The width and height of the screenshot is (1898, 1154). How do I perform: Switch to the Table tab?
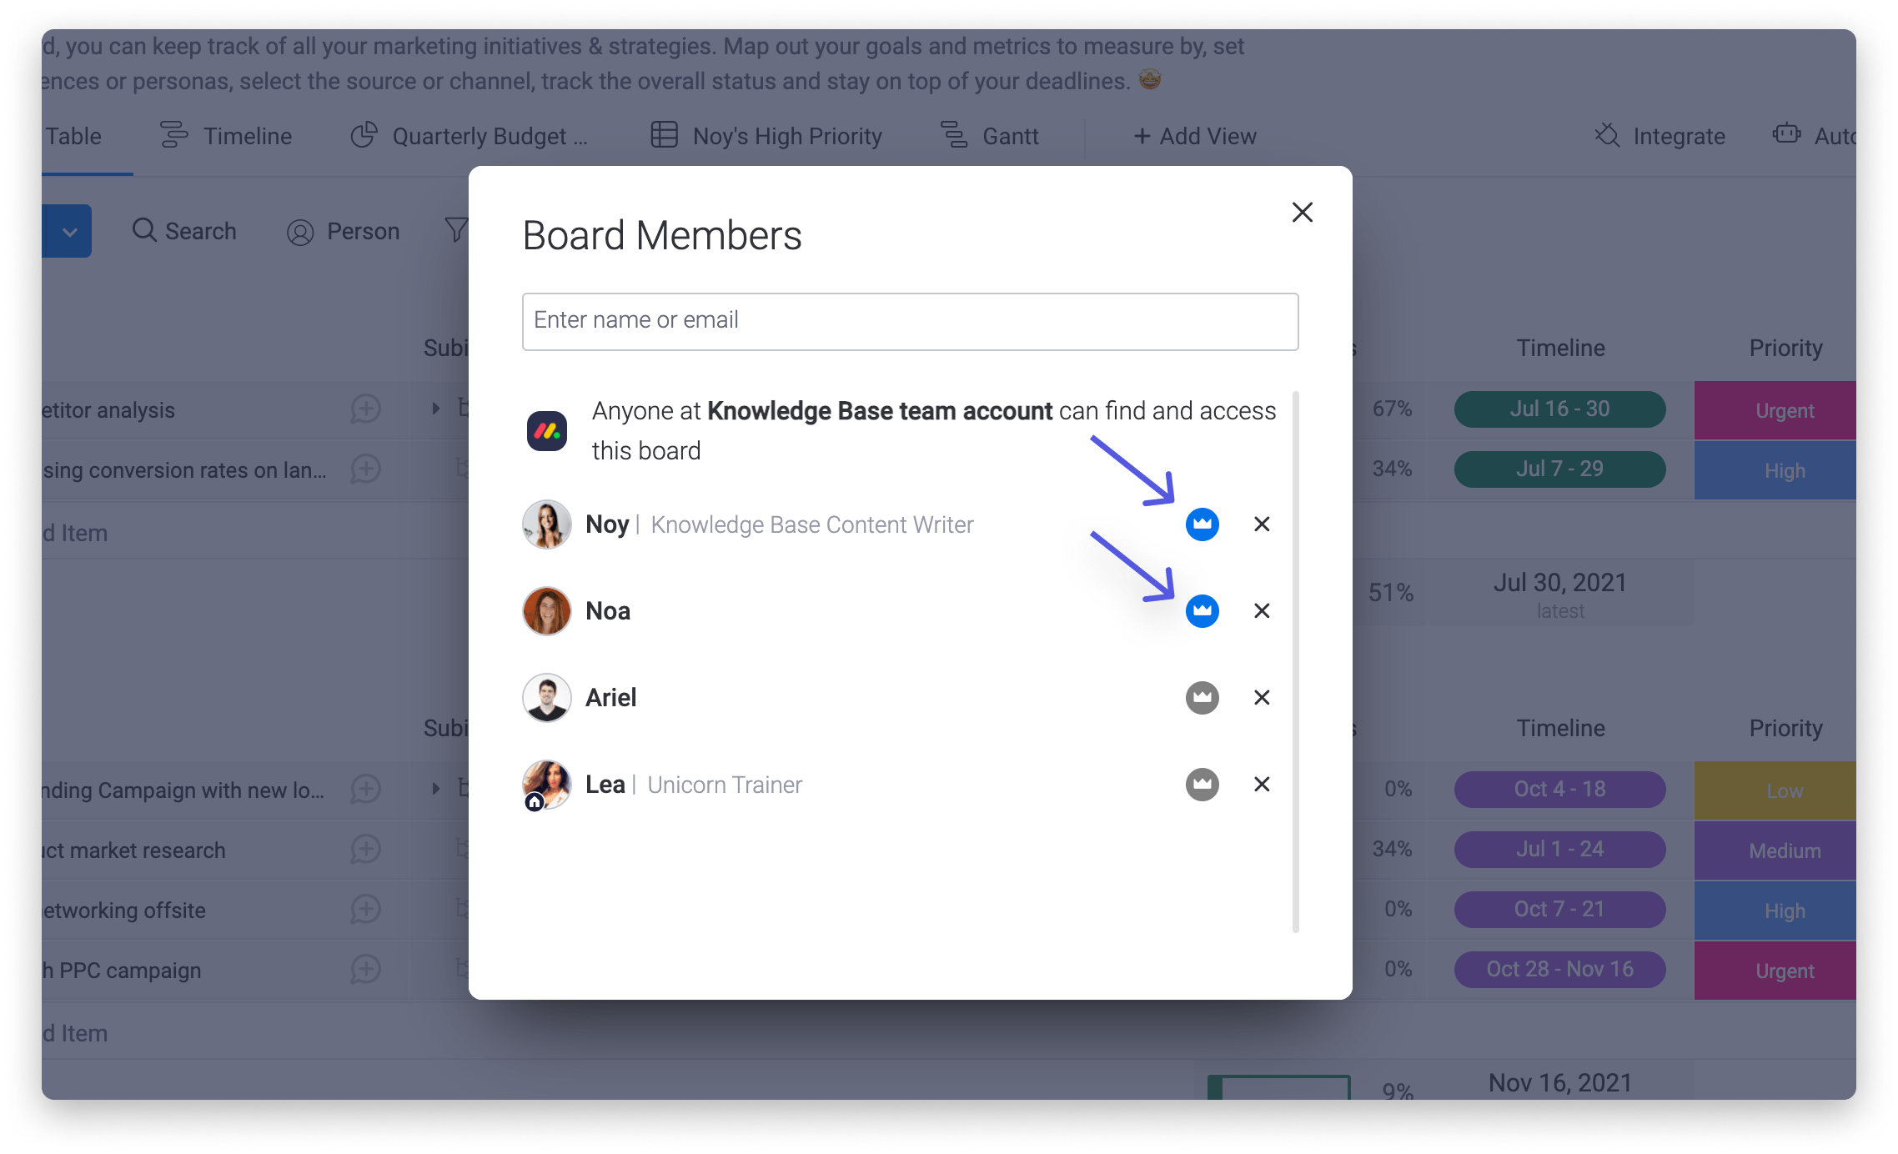click(74, 135)
